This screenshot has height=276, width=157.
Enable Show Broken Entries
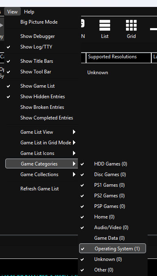pyautogui.click(x=42, y=107)
